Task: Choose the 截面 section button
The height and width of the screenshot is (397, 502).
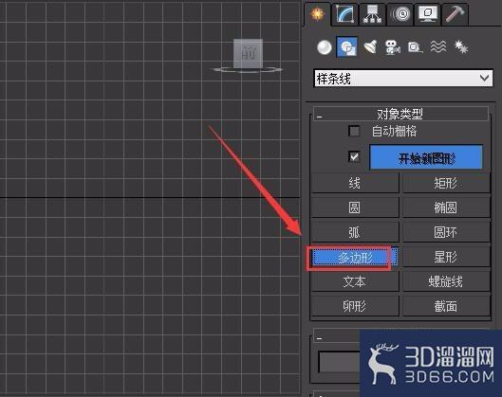Action: pyautogui.click(x=446, y=306)
